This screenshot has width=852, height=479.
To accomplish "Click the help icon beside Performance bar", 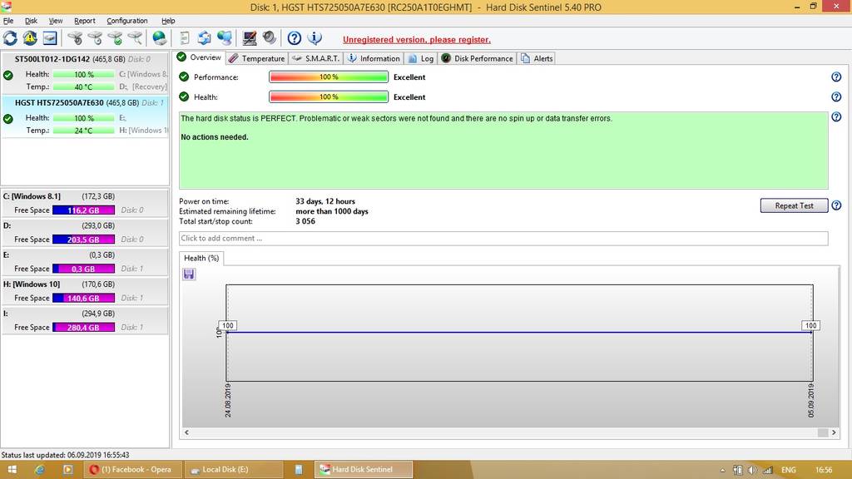I will click(836, 77).
